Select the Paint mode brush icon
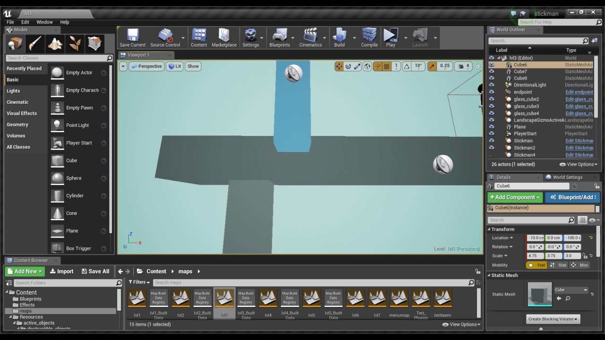This screenshot has width=605, height=340. pos(35,44)
